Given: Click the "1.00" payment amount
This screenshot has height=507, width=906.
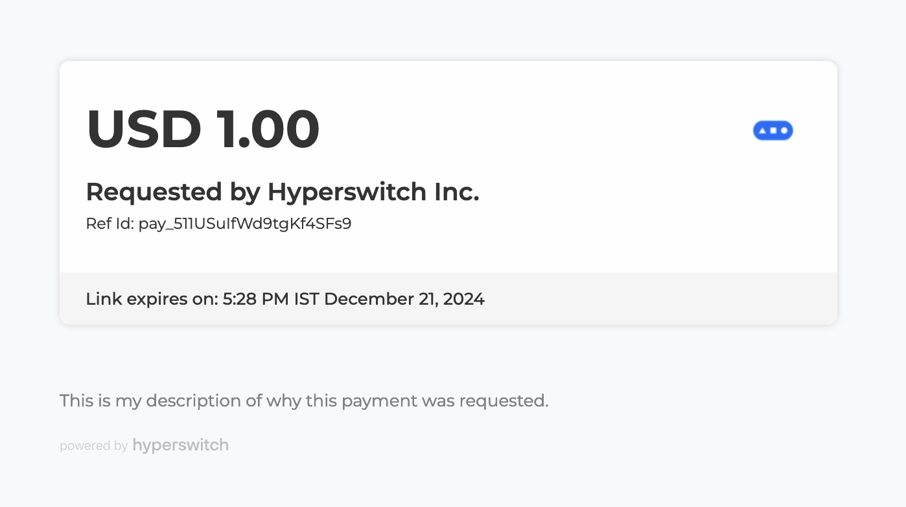Looking at the screenshot, I should point(268,129).
